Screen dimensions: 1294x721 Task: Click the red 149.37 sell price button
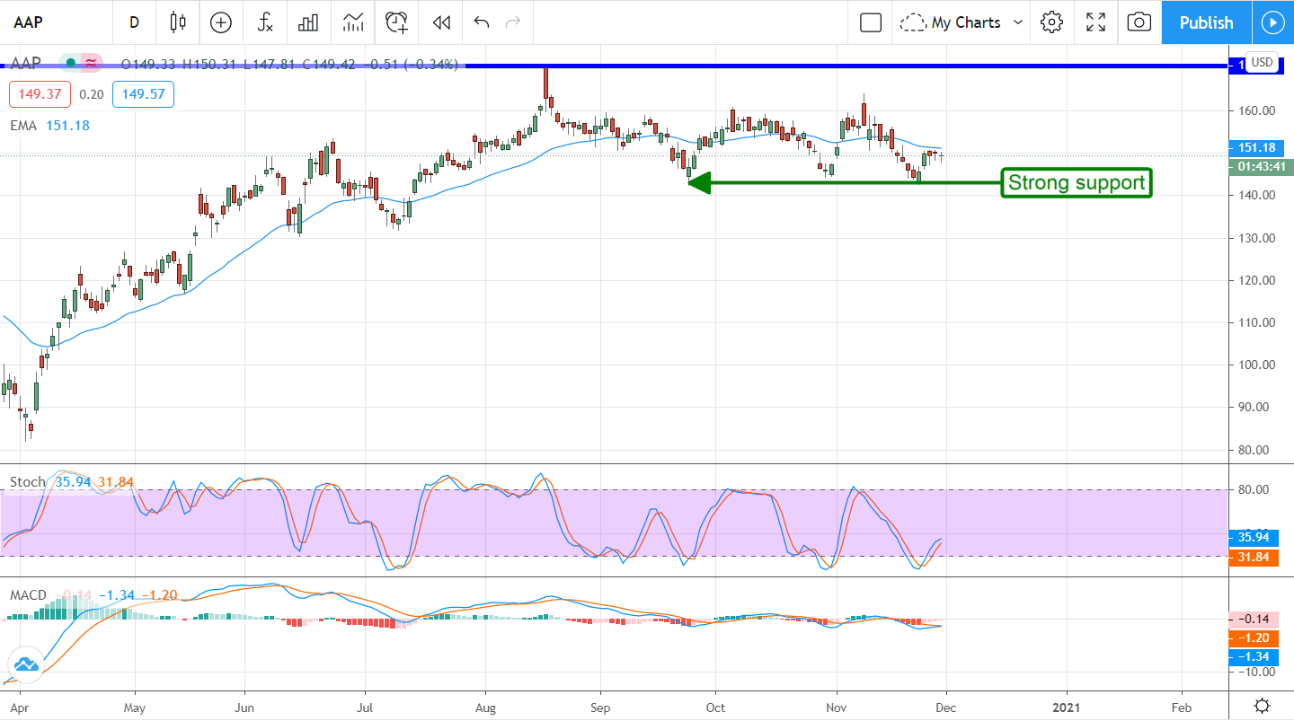point(39,94)
